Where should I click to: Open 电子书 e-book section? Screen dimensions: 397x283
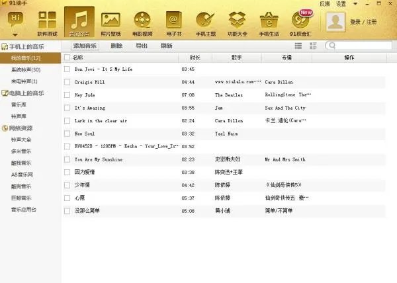click(174, 24)
